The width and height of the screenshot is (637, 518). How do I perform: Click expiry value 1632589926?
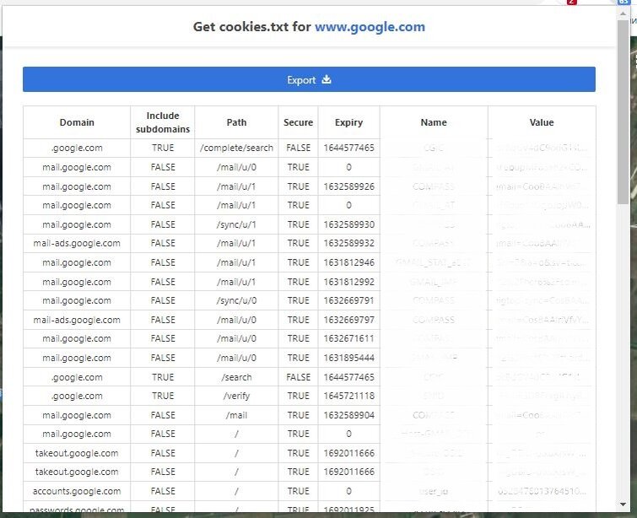pos(348,186)
